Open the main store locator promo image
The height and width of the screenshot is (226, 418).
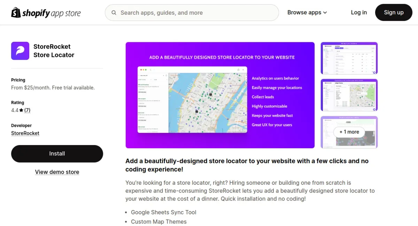[x=220, y=95]
